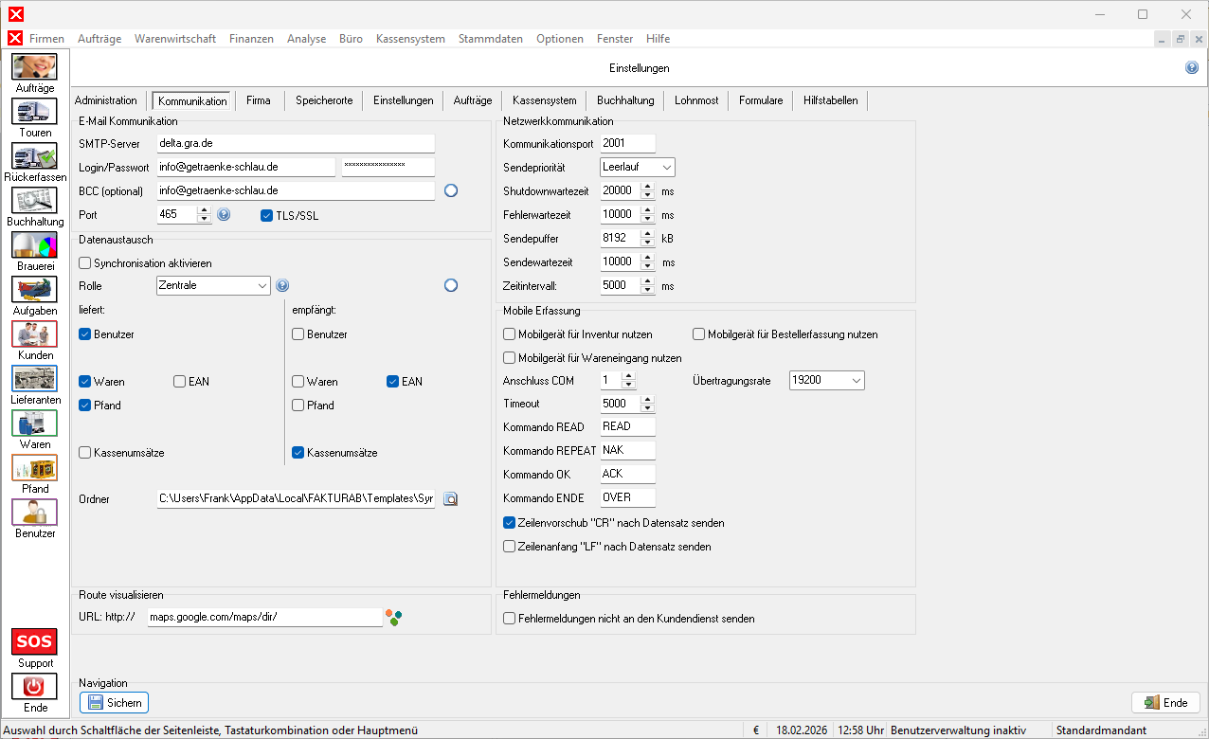Expand the Rolle dropdown showing Zentrale
This screenshot has width=1209, height=739.
[213, 285]
